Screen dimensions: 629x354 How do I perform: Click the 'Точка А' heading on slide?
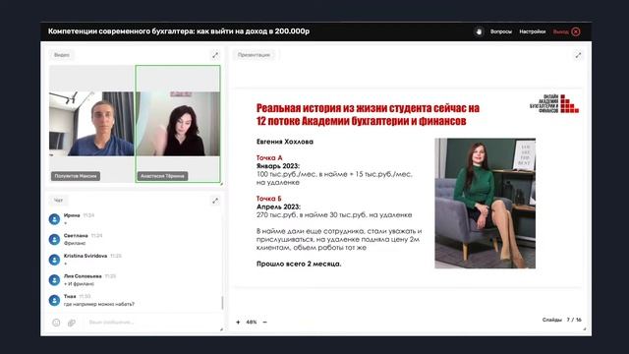(x=269, y=157)
